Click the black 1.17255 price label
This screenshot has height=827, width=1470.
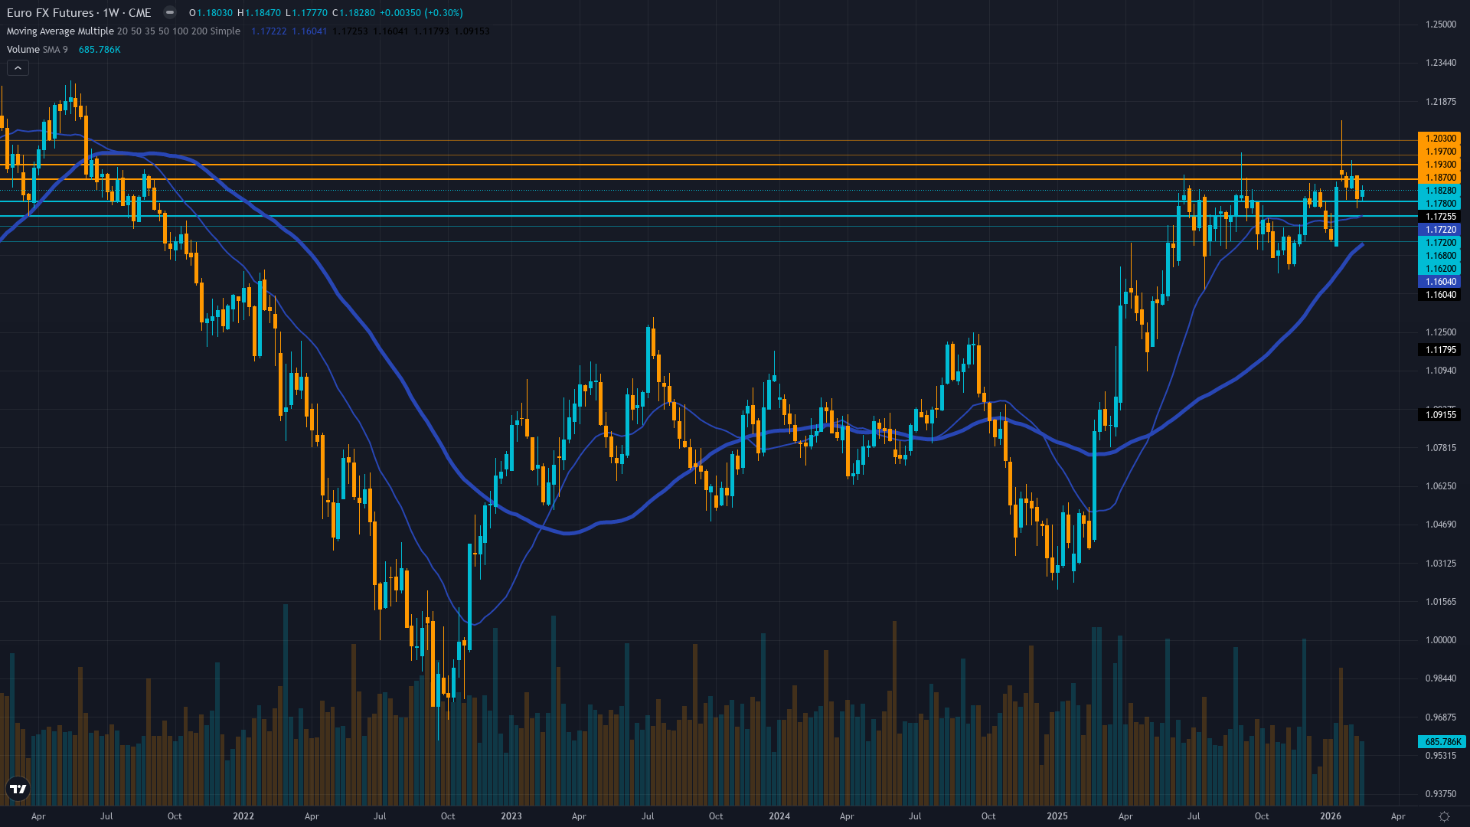1439,217
